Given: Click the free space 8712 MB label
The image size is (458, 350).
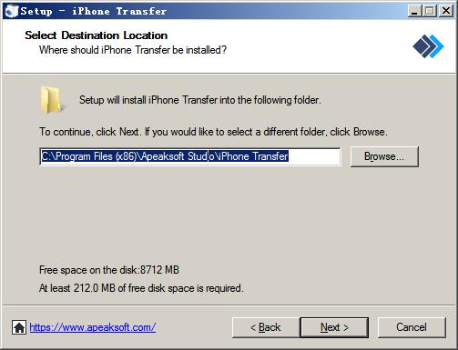Looking at the screenshot, I should pyautogui.click(x=109, y=270).
